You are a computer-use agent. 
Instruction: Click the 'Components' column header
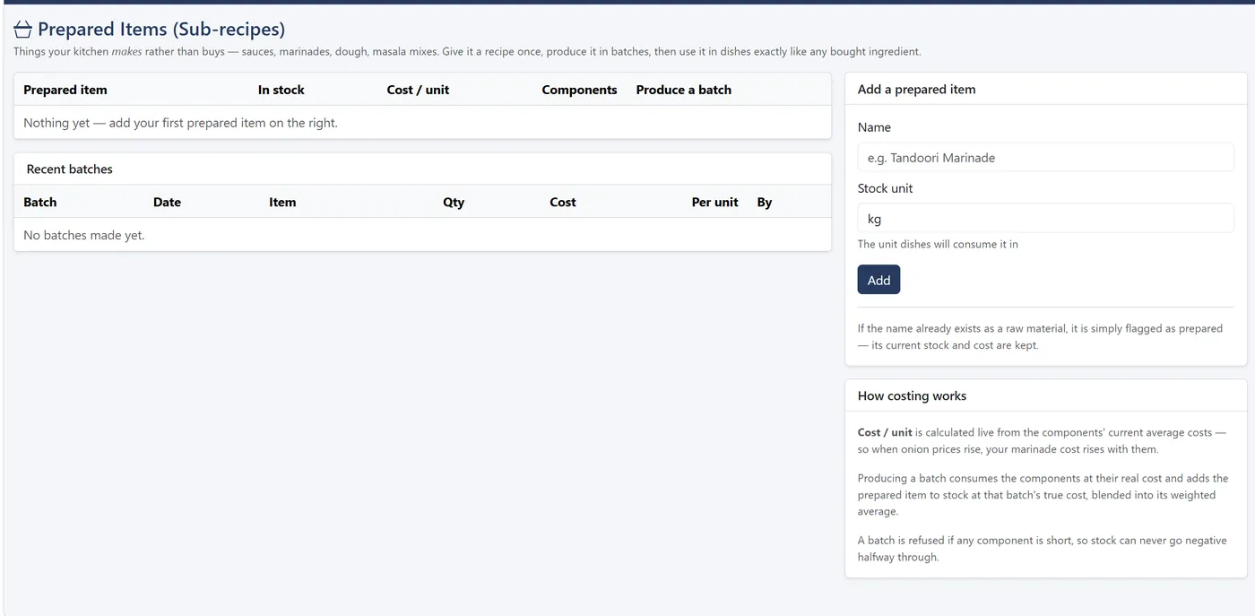coord(579,90)
